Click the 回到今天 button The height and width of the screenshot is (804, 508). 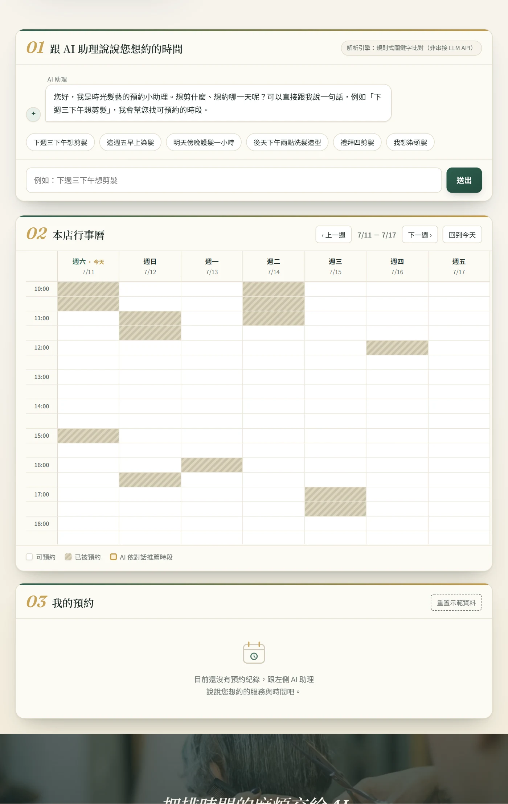pos(462,235)
